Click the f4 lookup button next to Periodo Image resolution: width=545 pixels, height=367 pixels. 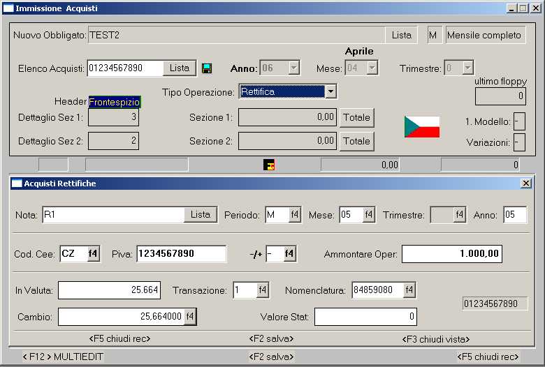[295, 215]
